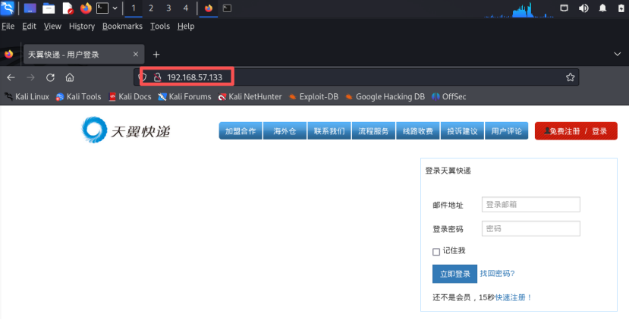Open the Tools menu

pos(160,27)
